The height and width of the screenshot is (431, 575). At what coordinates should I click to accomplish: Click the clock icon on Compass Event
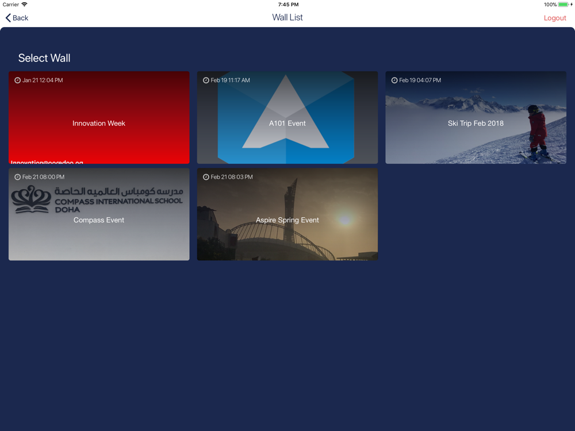[17, 177]
